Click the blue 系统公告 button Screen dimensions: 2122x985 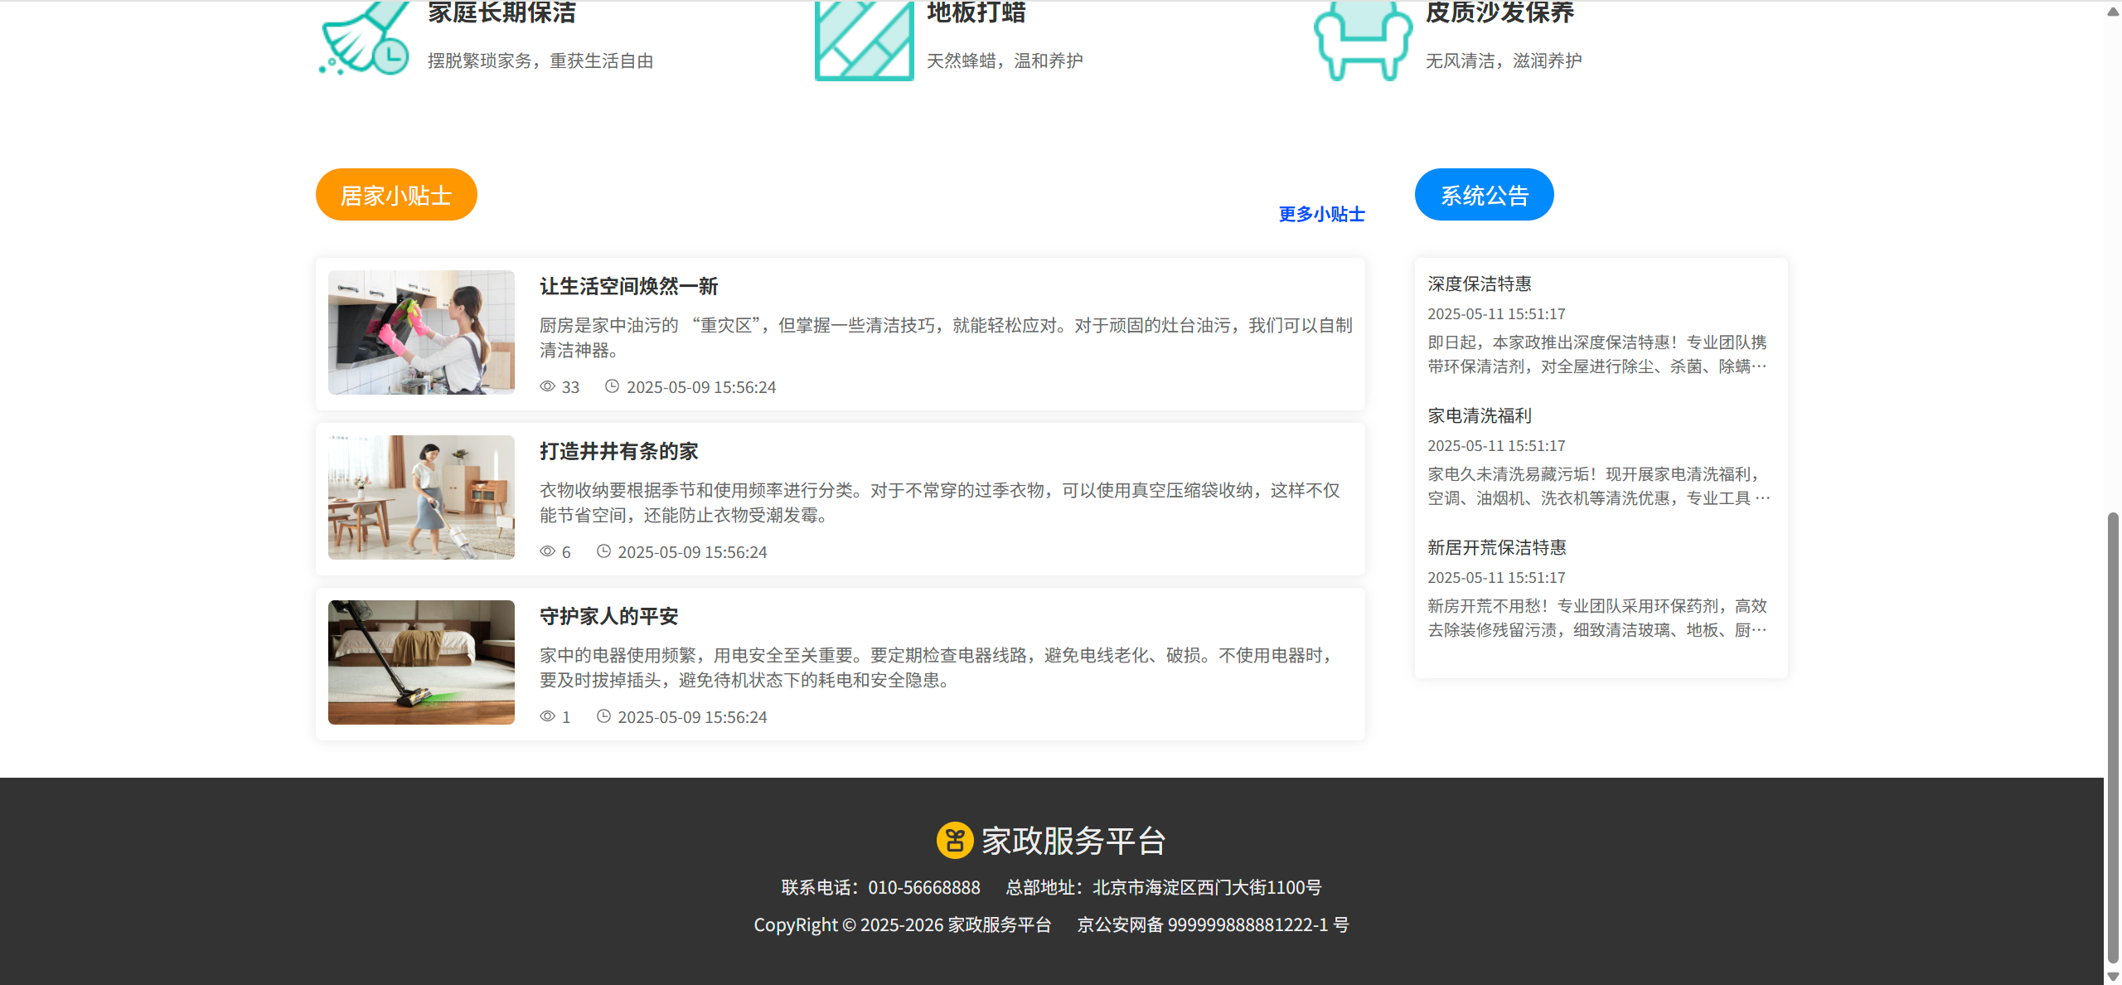tap(1484, 195)
